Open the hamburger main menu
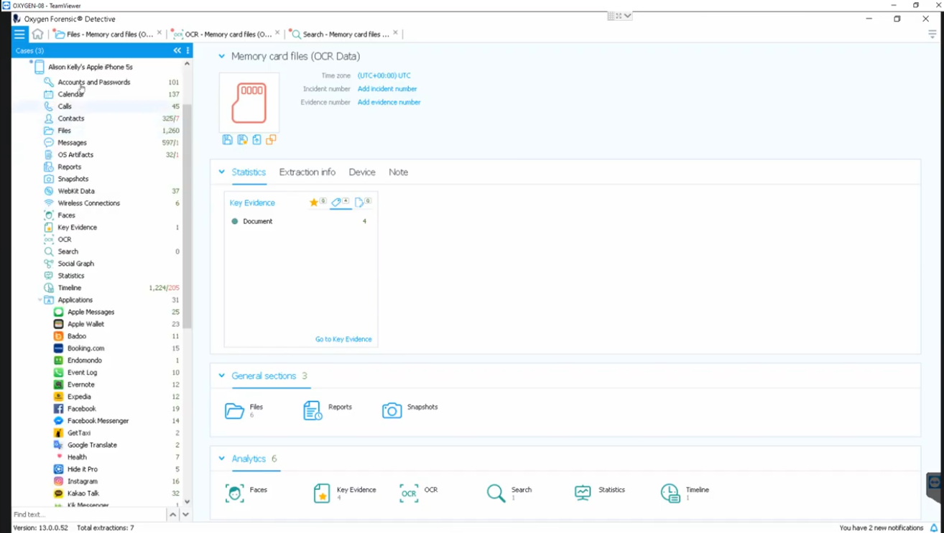This screenshot has height=533, width=944. pos(19,34)
